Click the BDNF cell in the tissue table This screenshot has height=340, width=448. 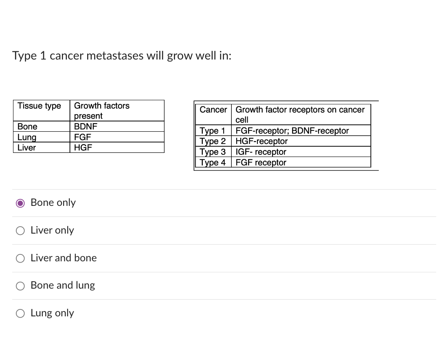(86, 127)
